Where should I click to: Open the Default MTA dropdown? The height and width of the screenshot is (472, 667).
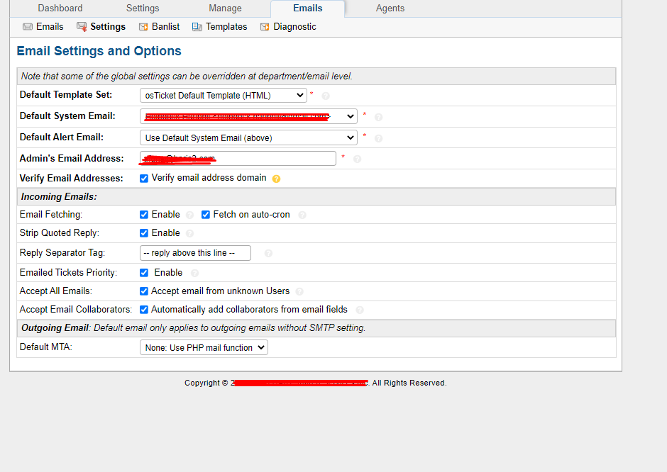coord(204,347)
